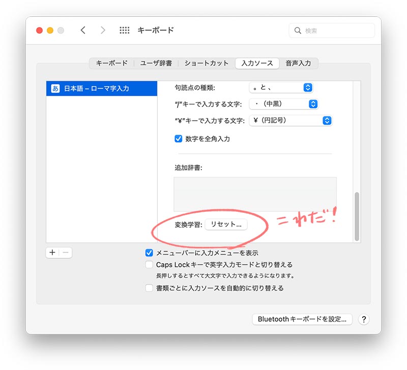Toggle 数字を全角入力 checkbox
Viewport: 407px width, 370px height.
[179, 138]
